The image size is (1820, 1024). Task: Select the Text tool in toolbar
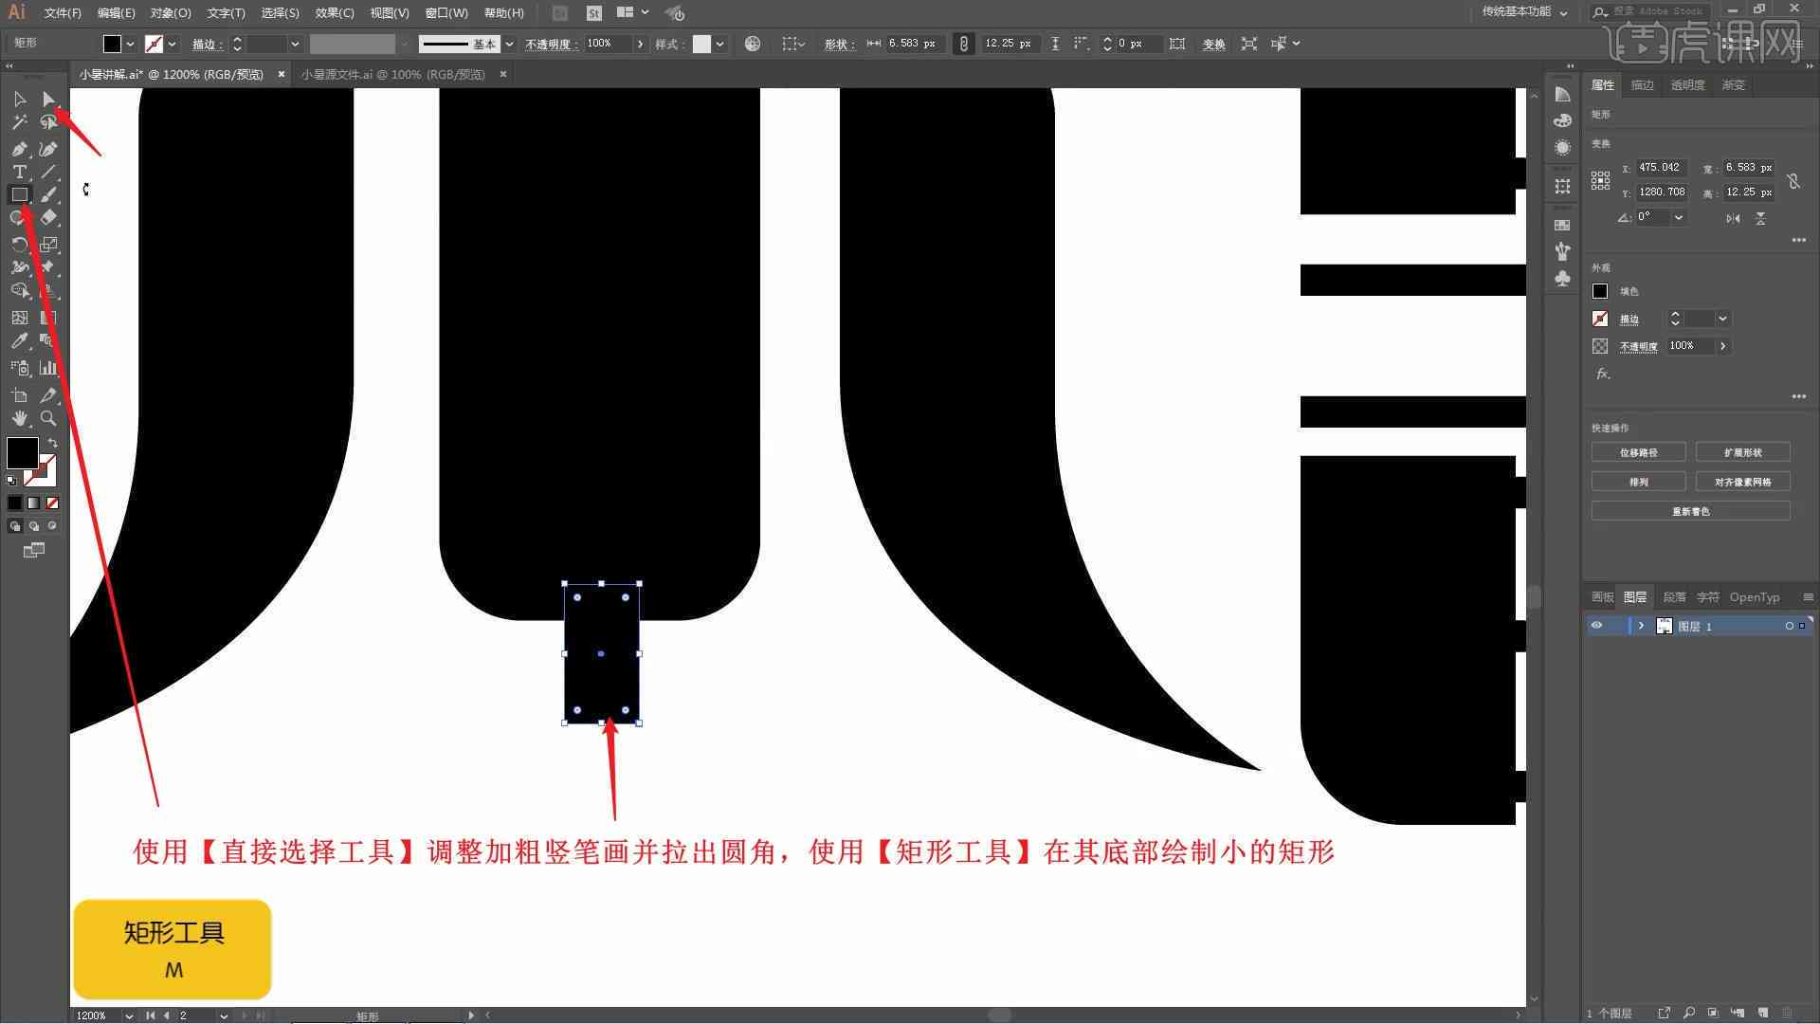(19, 172)
